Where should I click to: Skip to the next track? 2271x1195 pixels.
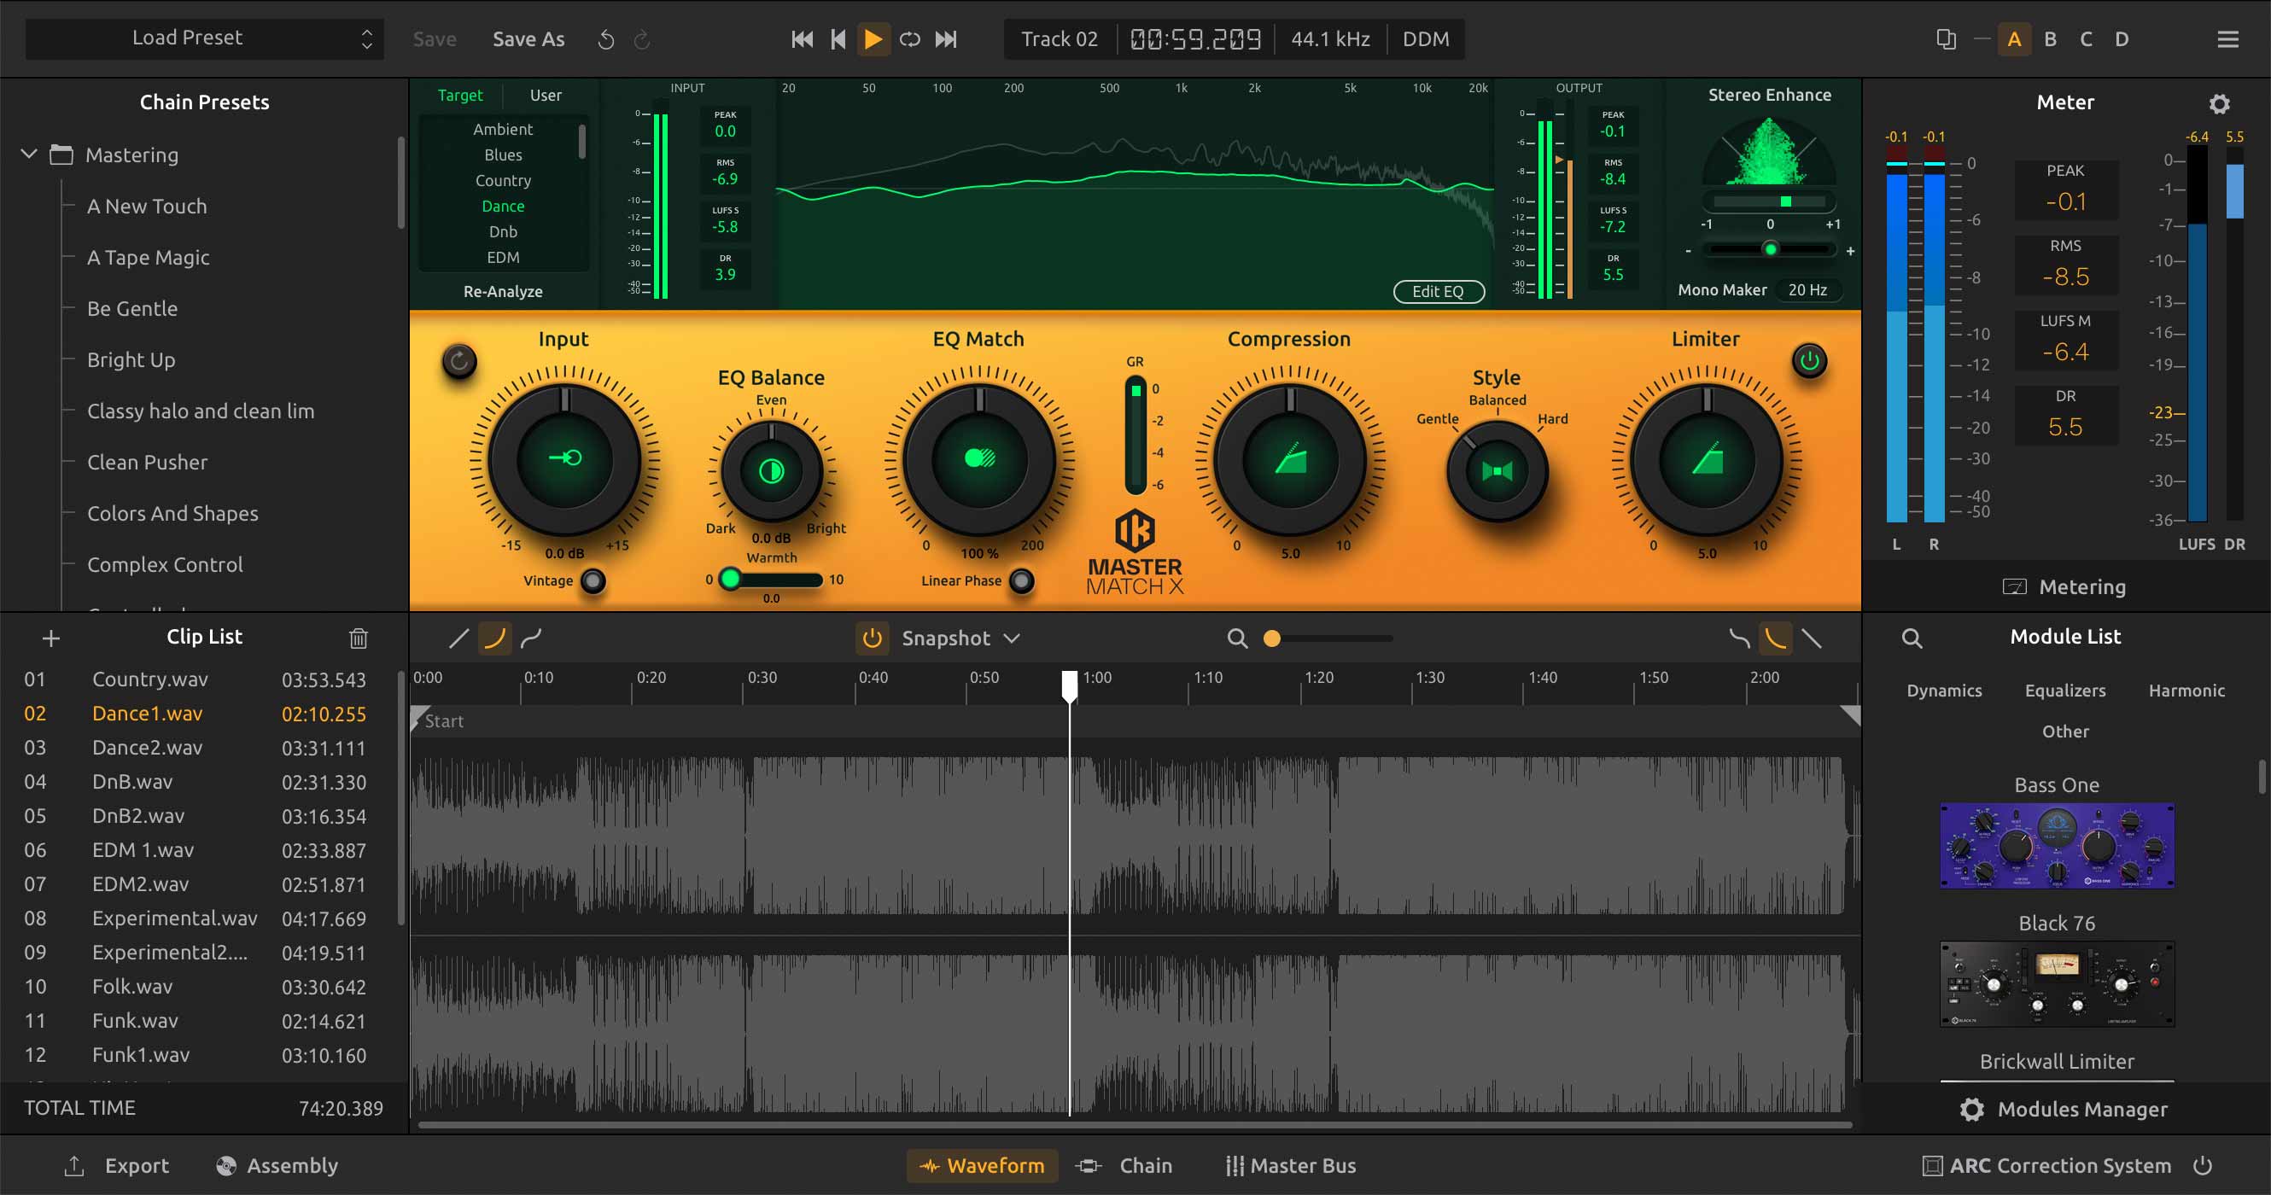click(x=946, y=38)
